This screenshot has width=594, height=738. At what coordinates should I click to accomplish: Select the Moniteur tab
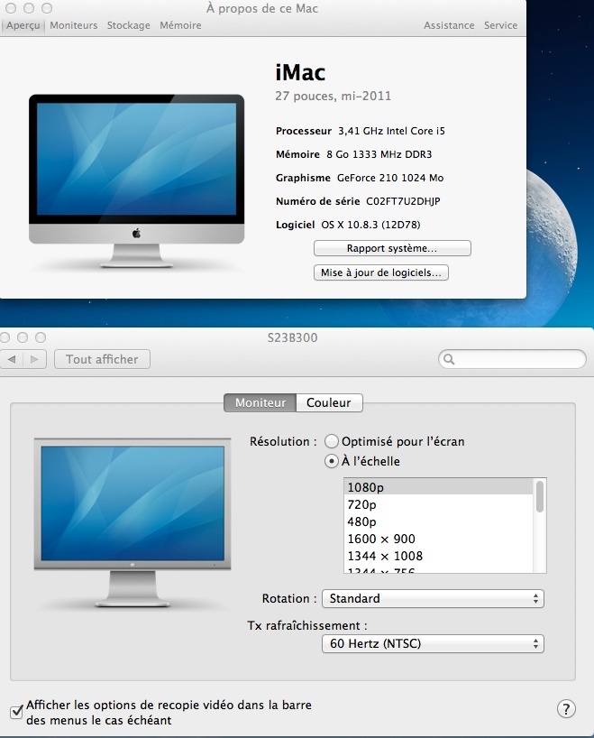point(260,403)
